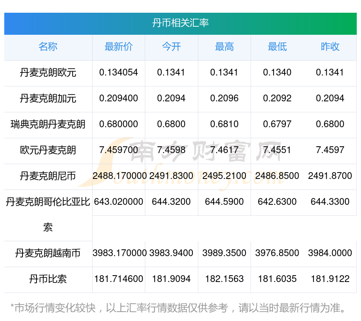Click the market disclaimer footnote text
Screen dimensions: 361x321
pyautogui.click(x=178, y=308)
